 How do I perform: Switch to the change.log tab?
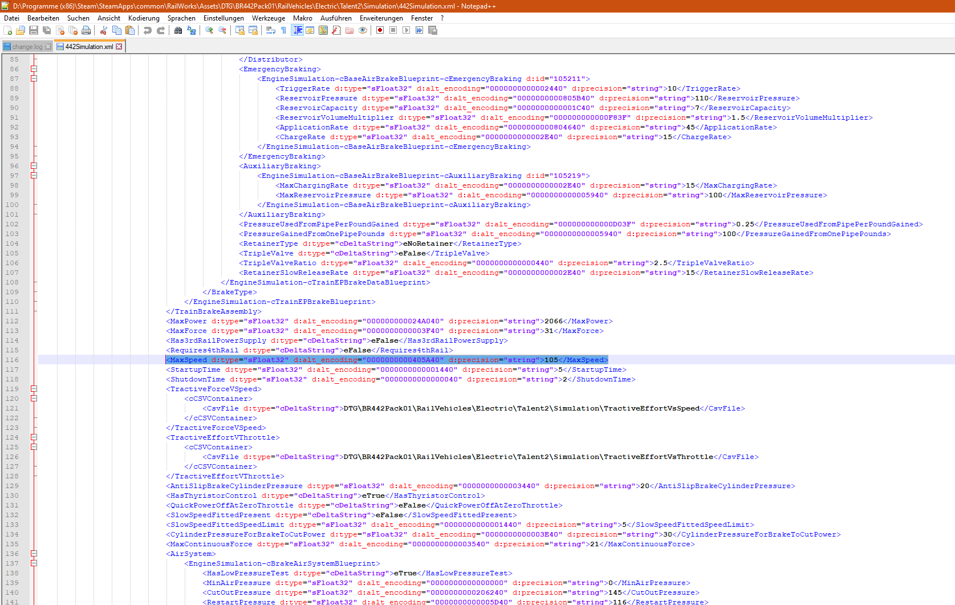27,47
